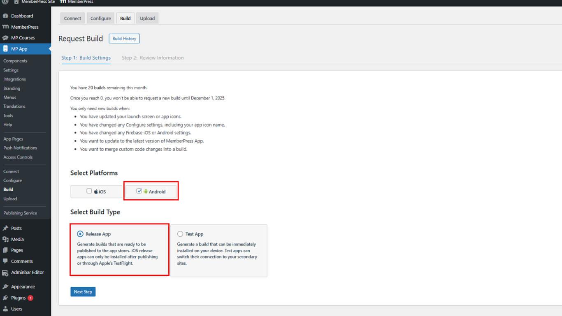Viewport: 562px width, 316px height.
Task: Click the MemberPress logo icon in sidebar
Action: [x=5, y=27]
